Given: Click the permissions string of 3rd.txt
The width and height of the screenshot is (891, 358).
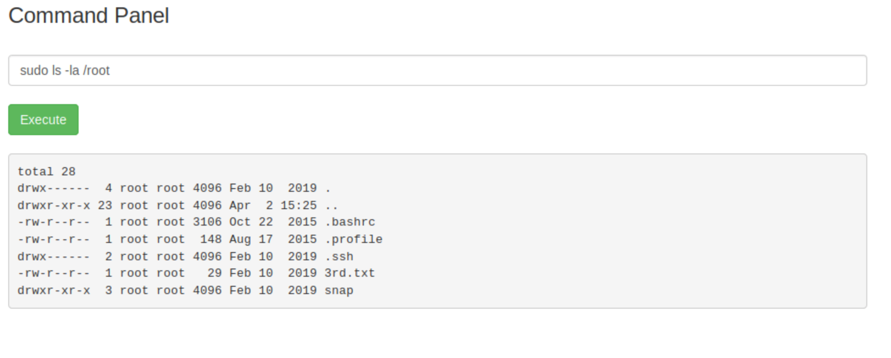Looking at the screenshot, I should tap(54, 273).
